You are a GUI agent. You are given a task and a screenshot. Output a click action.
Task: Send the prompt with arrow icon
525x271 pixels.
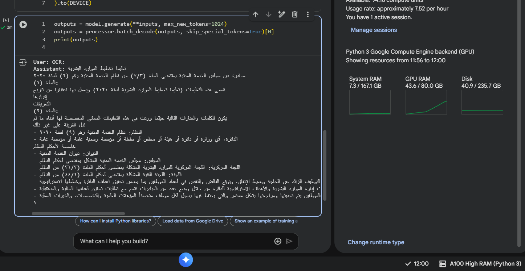click(289, 241)
